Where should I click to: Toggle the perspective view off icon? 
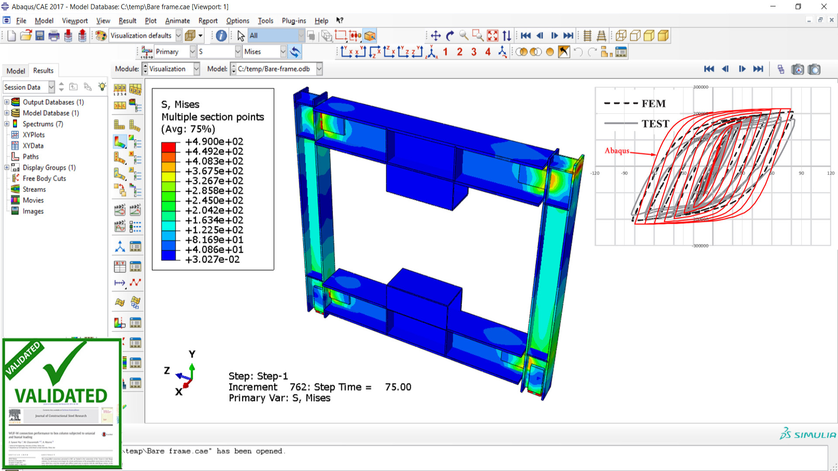[x=587, y=36]
